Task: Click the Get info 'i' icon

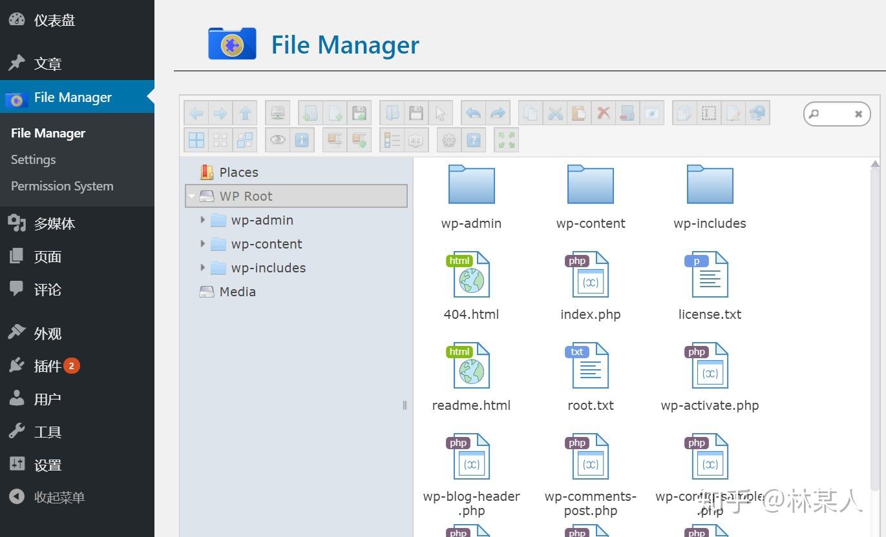Action: click(x=302, y=140)
